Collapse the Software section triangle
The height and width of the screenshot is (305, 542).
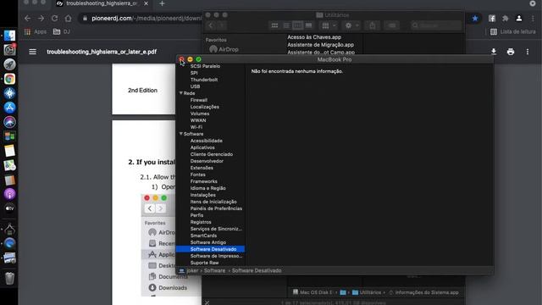point(180,134)
